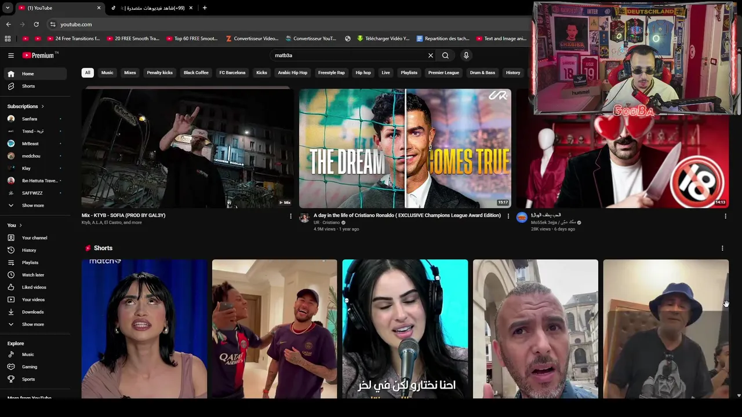The image size is (742, 417).
Task: Select the Music filter chip
Action: [107, 72]
